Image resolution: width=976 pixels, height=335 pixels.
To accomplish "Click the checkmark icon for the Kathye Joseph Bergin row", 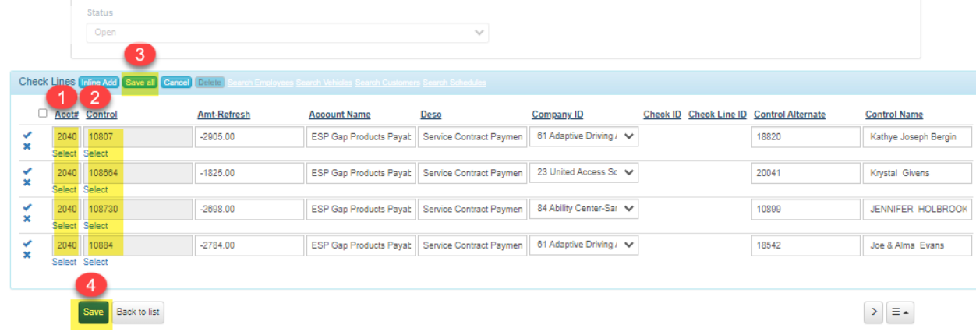I will [27, 134].
